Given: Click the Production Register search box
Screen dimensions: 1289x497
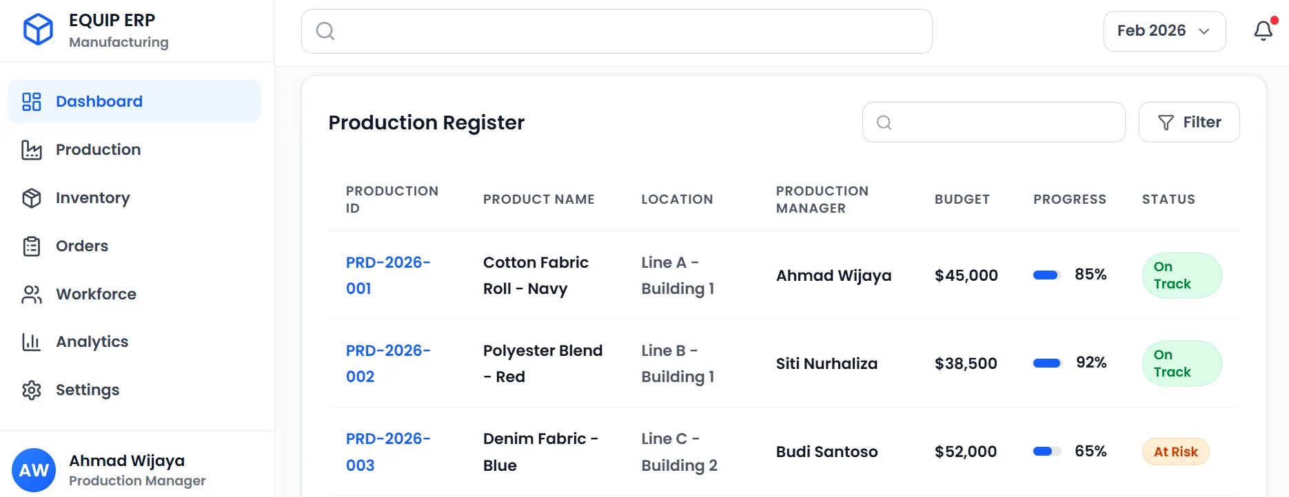Looking at the screenshot, I should coord(993,123).
